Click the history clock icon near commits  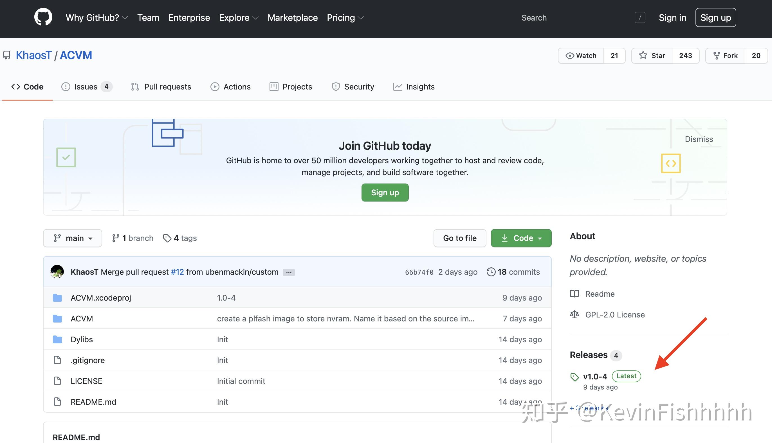[491, 272]
